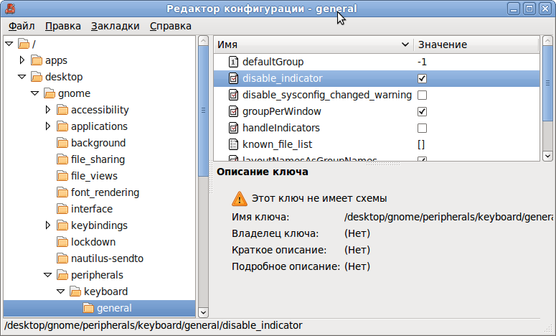Collapse the gnome folder node
The image size is (556, 336).
(34, 93)
